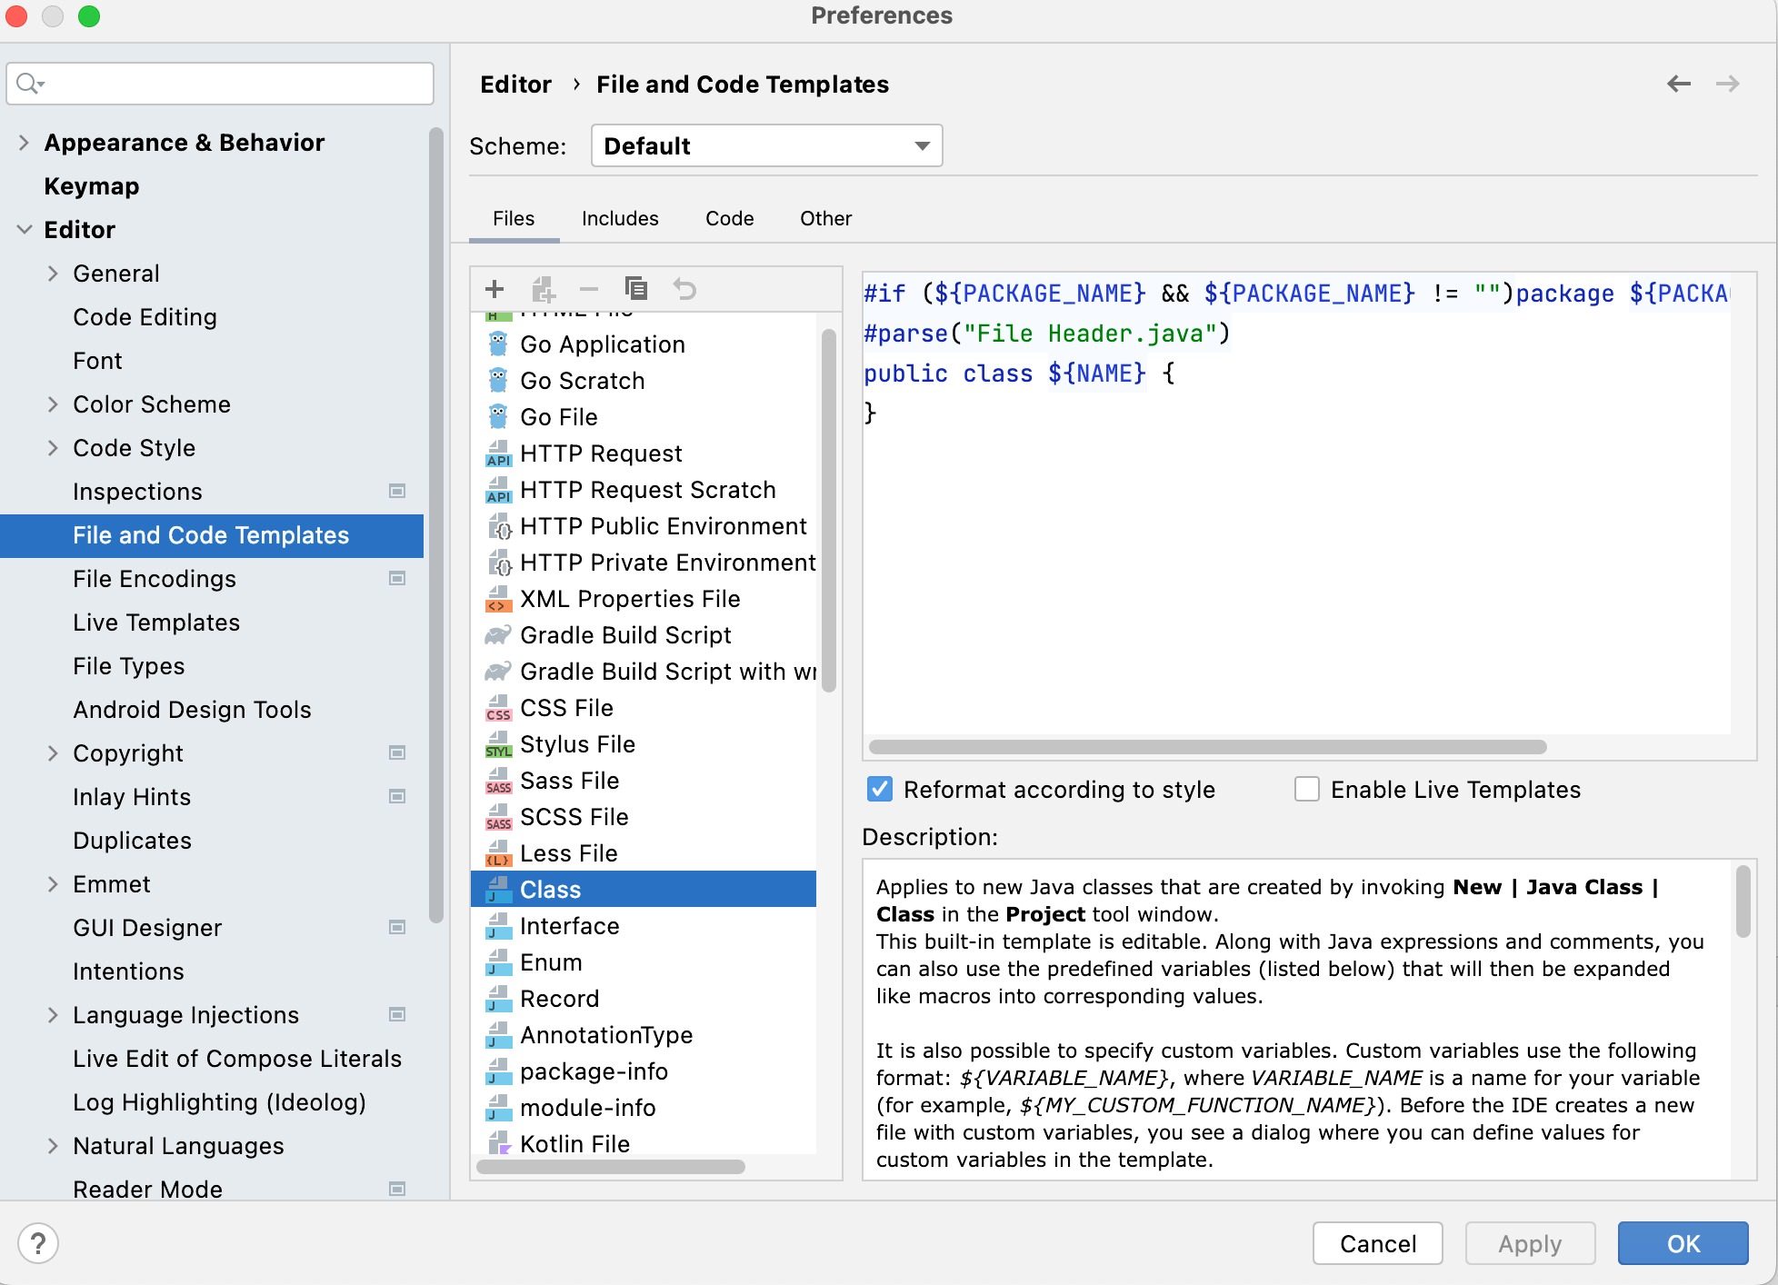This screenshot has height=1285, width=1778.
Task: Click the Create Child Template File icon
Action: coord(543,289)
